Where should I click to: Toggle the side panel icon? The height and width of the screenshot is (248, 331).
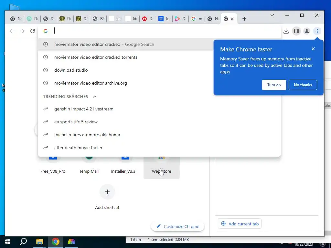click(x=296, y=31)
